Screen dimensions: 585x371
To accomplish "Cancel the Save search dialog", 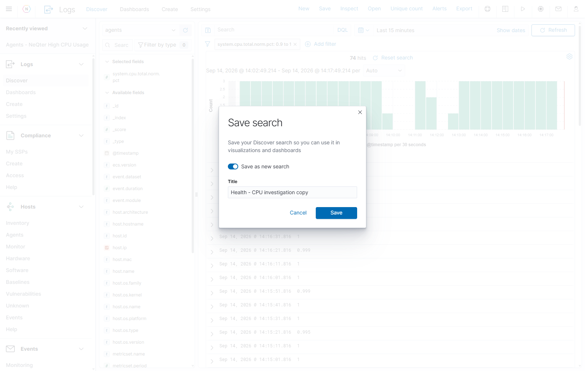I will (298, 213).
